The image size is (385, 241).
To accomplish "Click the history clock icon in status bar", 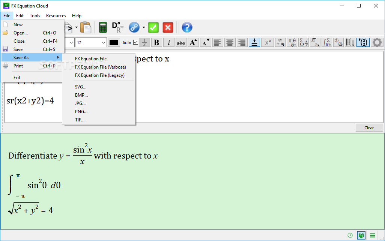I will coord(350,235).
